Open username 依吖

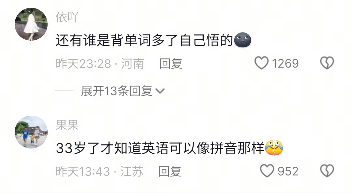67,17
